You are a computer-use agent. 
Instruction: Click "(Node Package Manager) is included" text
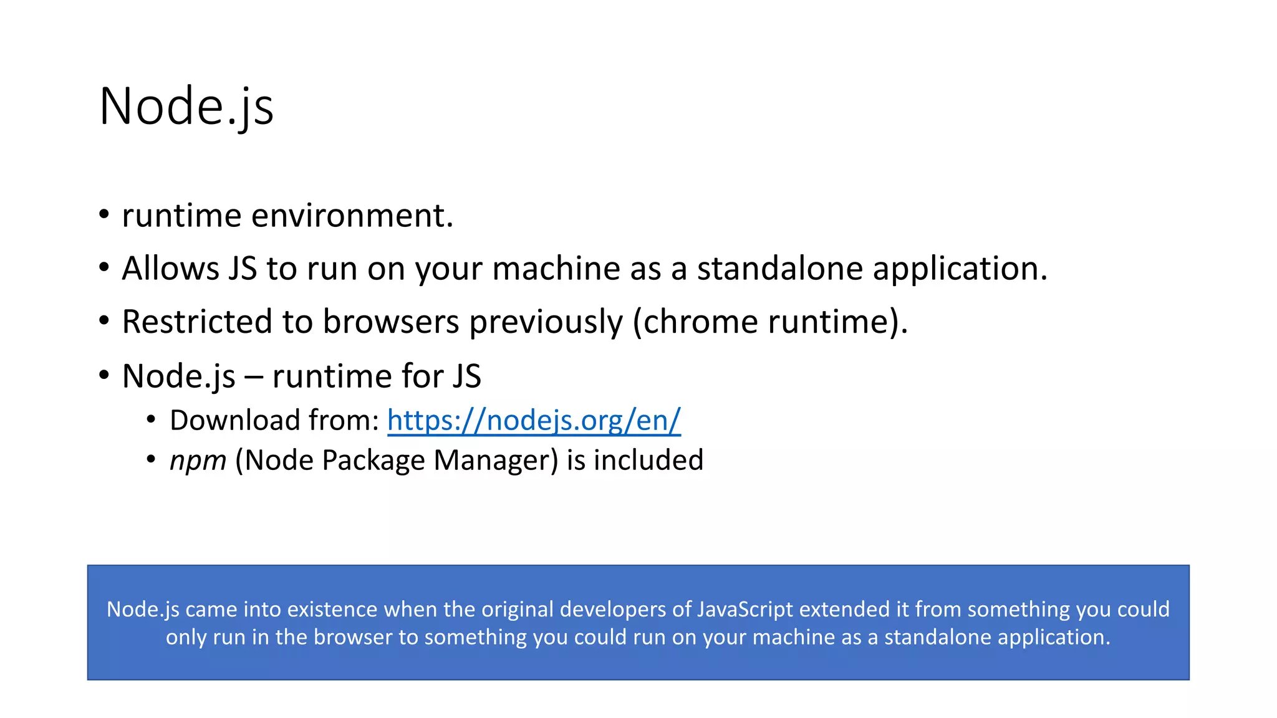pos(469,461)
